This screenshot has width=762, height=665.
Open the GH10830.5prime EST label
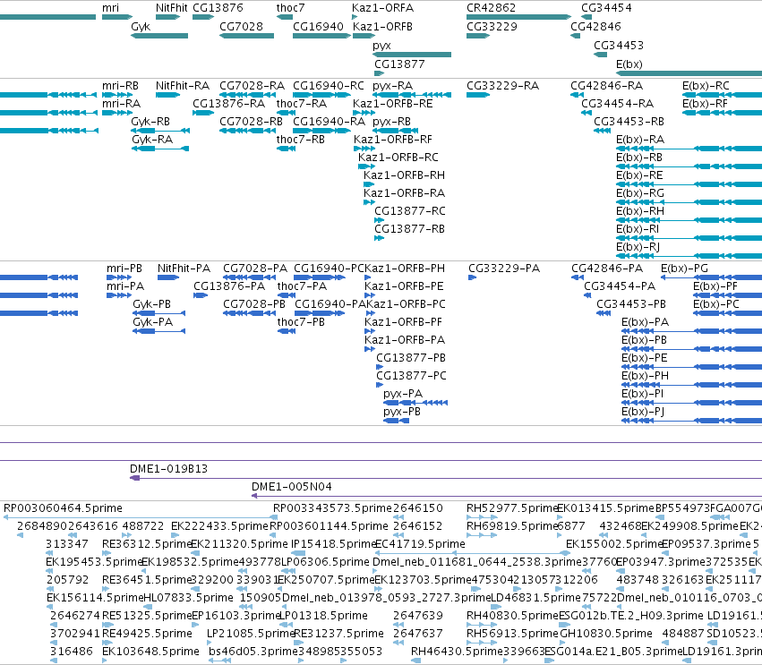point(606,634)
